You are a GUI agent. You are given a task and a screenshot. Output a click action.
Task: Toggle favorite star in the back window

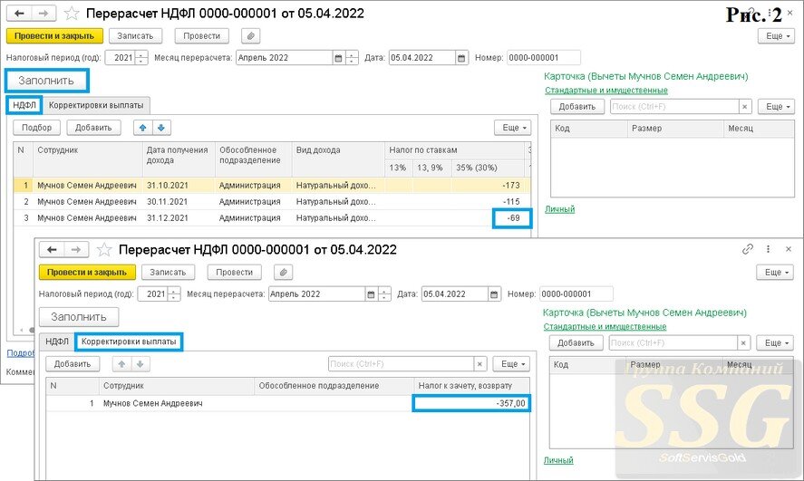72,13
